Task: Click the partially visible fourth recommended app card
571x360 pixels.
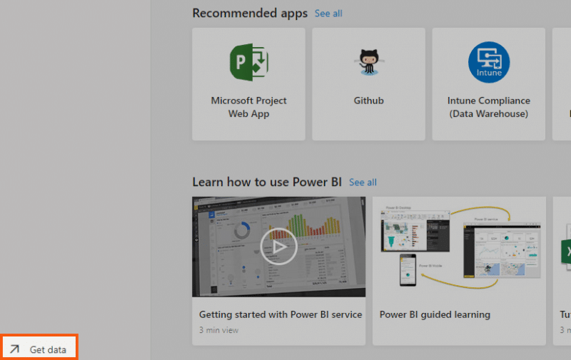Action: click(562, 84)
